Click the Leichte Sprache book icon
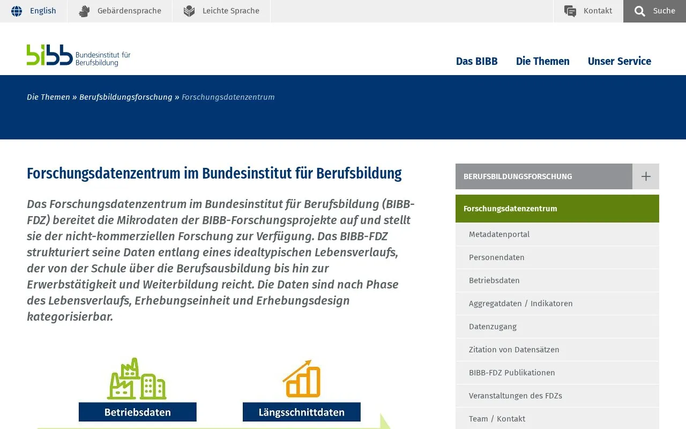 pos(189,11)
